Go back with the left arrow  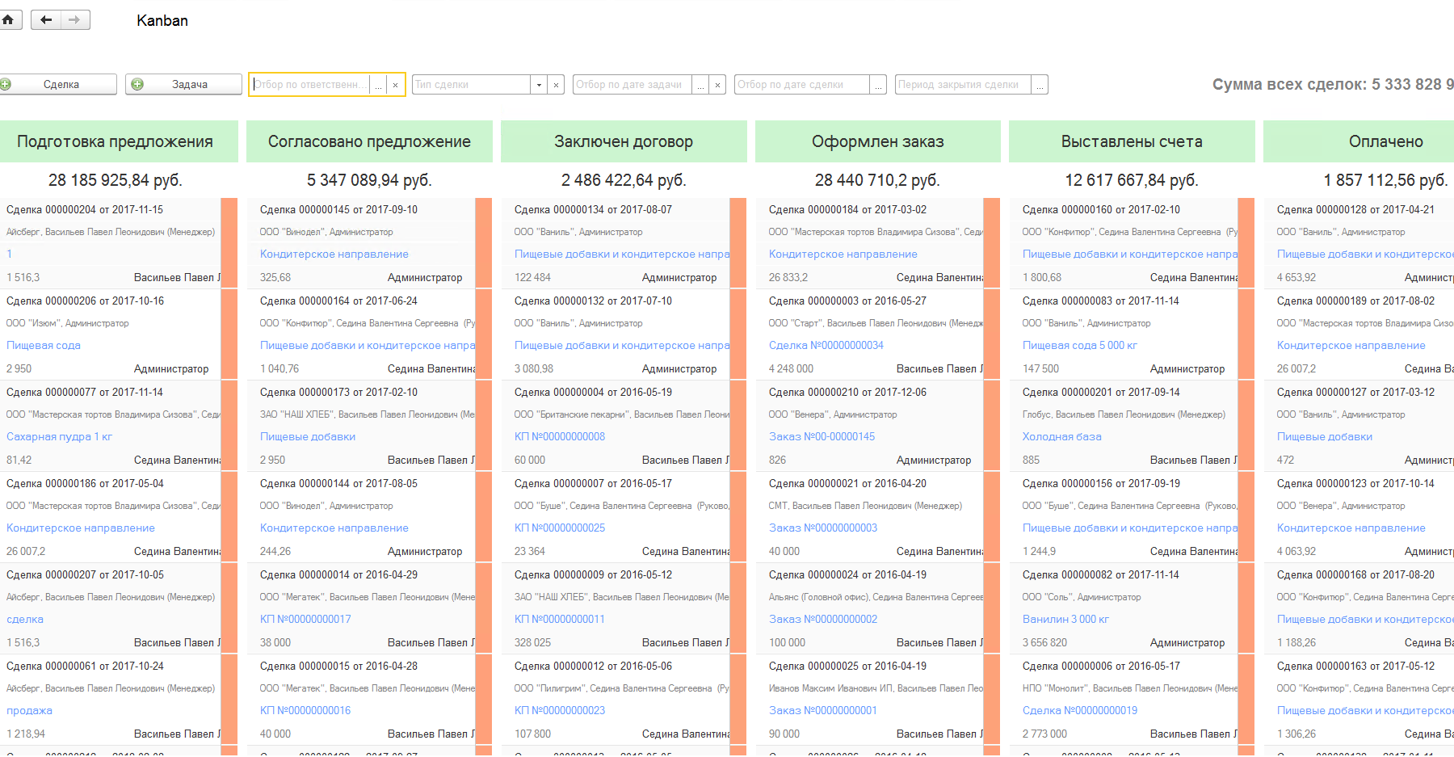coord(46,20)
